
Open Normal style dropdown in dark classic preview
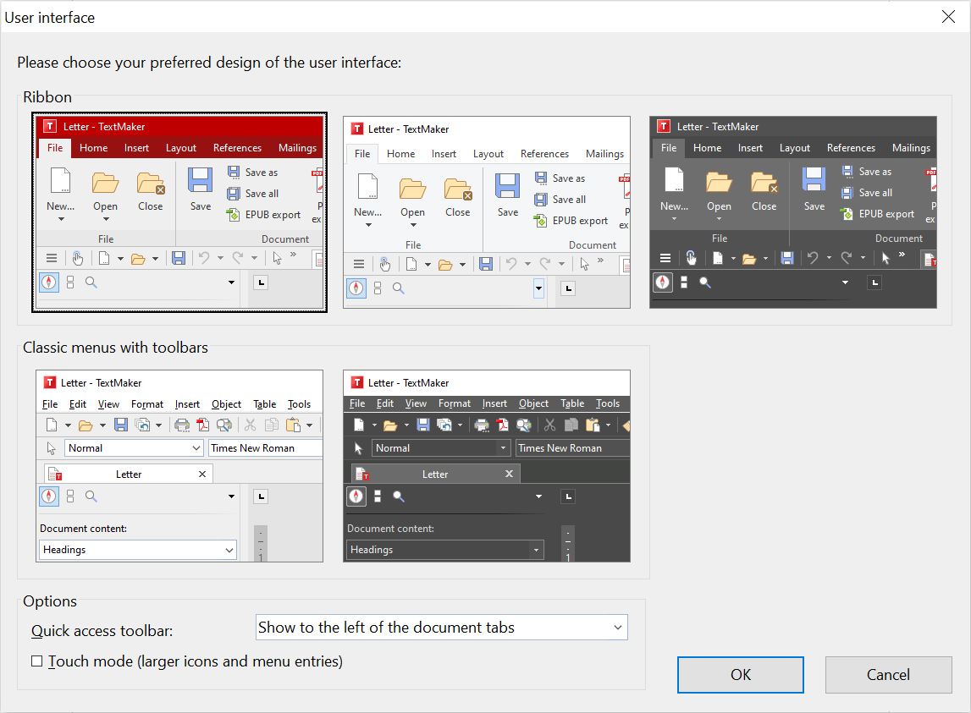504,448
